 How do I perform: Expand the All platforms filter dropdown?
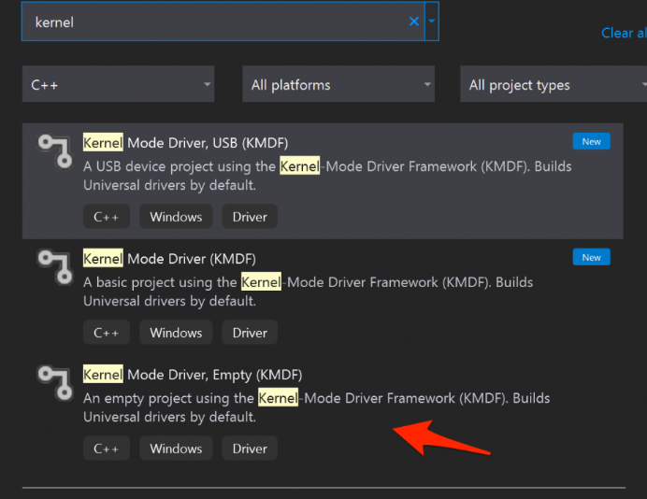click(x=338, y=85)
